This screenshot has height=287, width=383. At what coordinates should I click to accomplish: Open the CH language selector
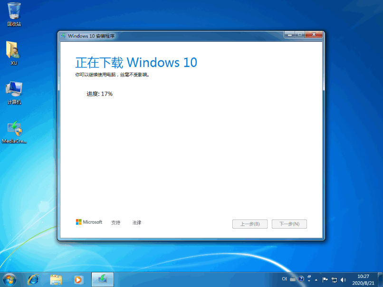(284, 279)
